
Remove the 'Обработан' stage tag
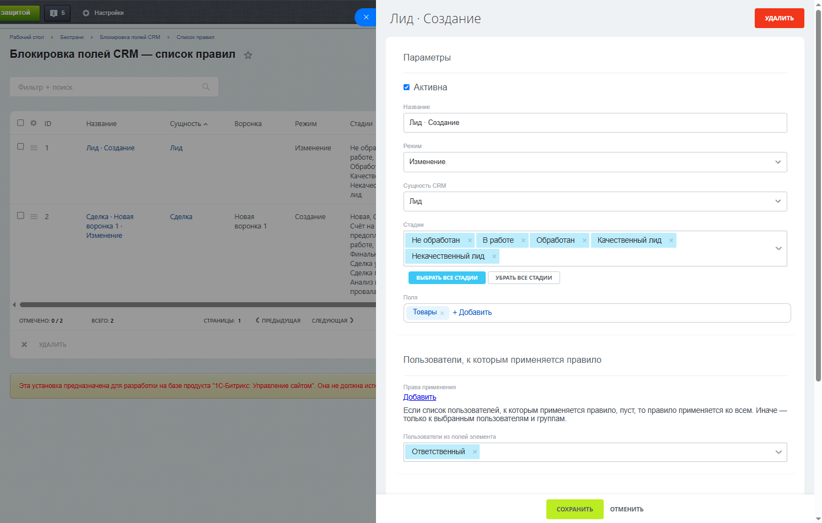(x=584, y=241)
